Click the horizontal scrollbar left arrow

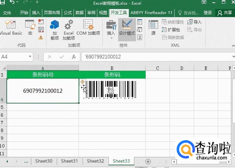(x=174, y=162)
